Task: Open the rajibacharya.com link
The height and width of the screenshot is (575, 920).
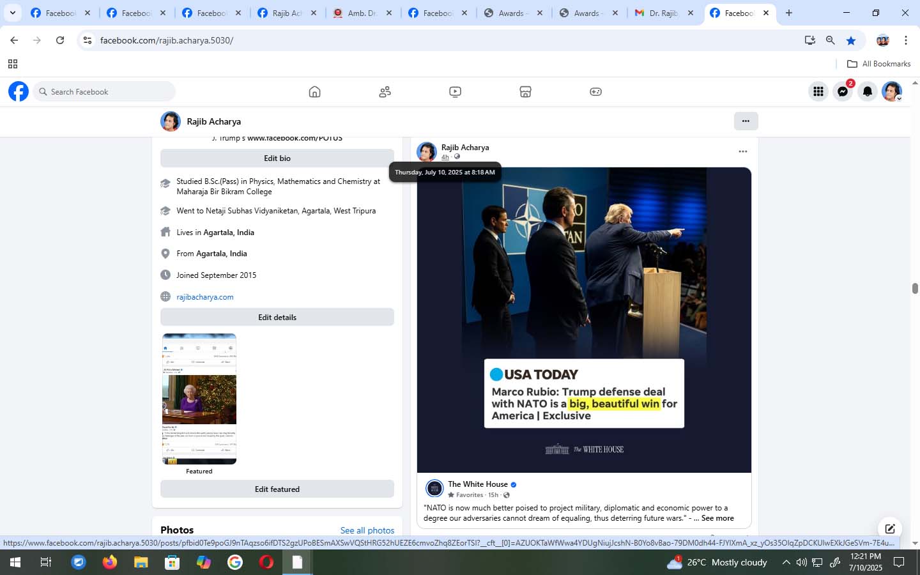Action: 205,296
